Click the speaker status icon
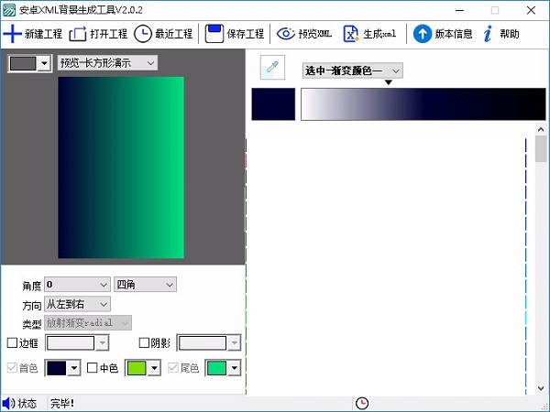Viewport: 550px width, 412px height. [x=8, y=403]
